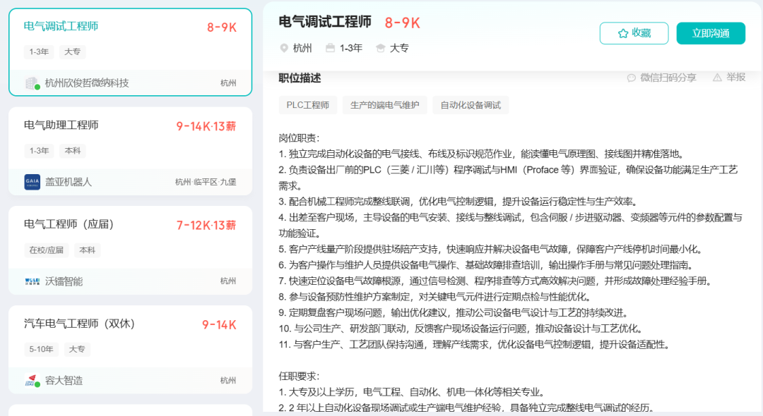763x416 pixels.
Task: Select the PLC工程师 skill tag
Action: 307,105
